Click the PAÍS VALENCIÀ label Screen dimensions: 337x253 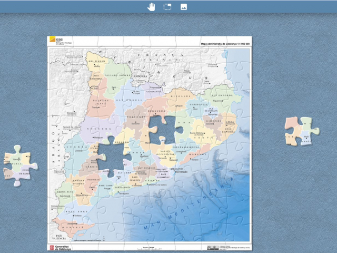(59, 237)
